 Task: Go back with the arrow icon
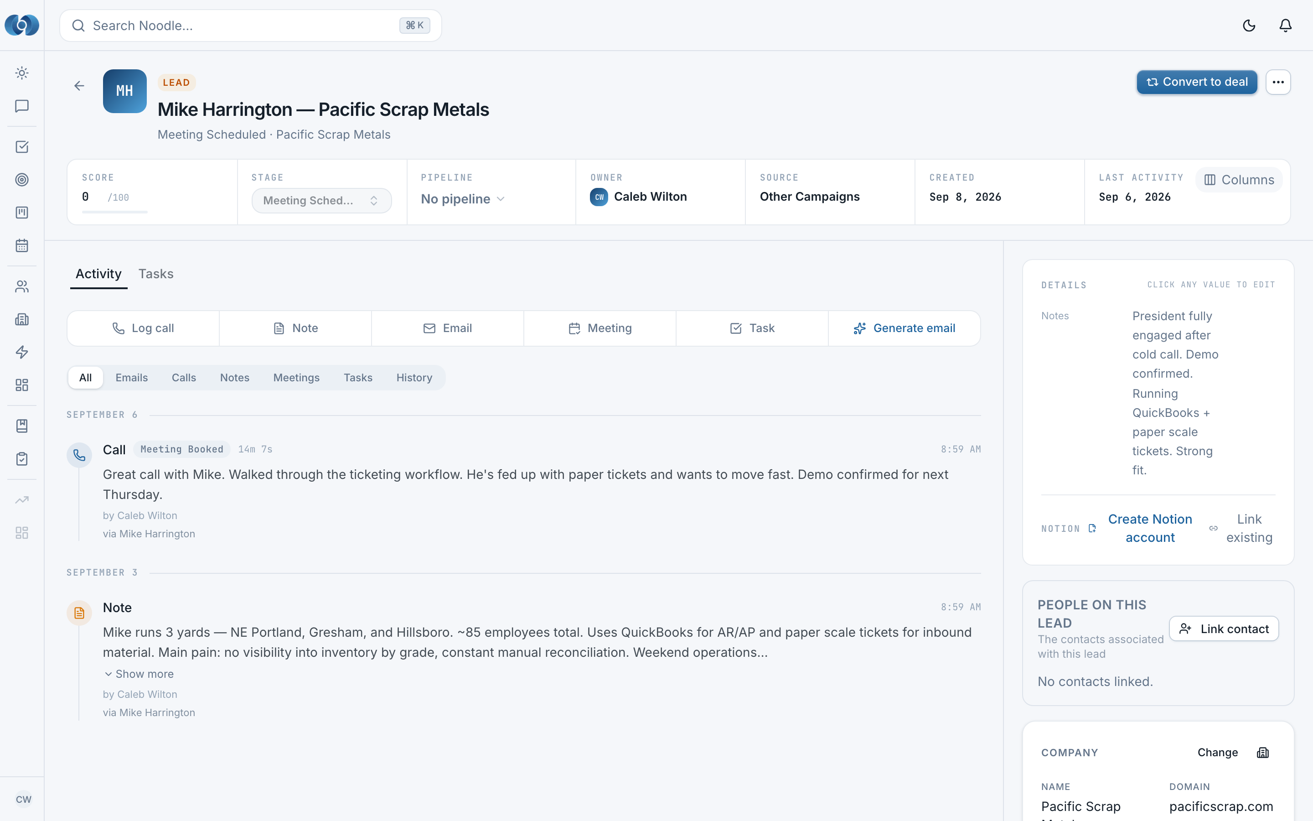pos(79,86)
